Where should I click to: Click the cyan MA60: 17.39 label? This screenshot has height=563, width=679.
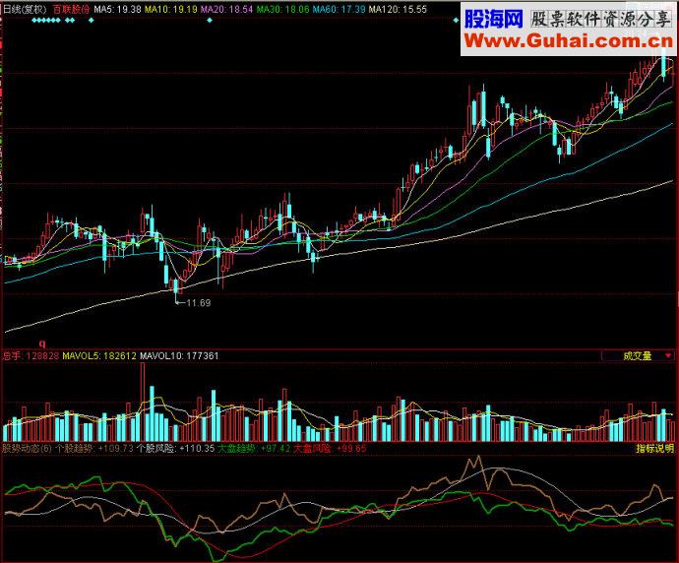click(x=339, y=9)
